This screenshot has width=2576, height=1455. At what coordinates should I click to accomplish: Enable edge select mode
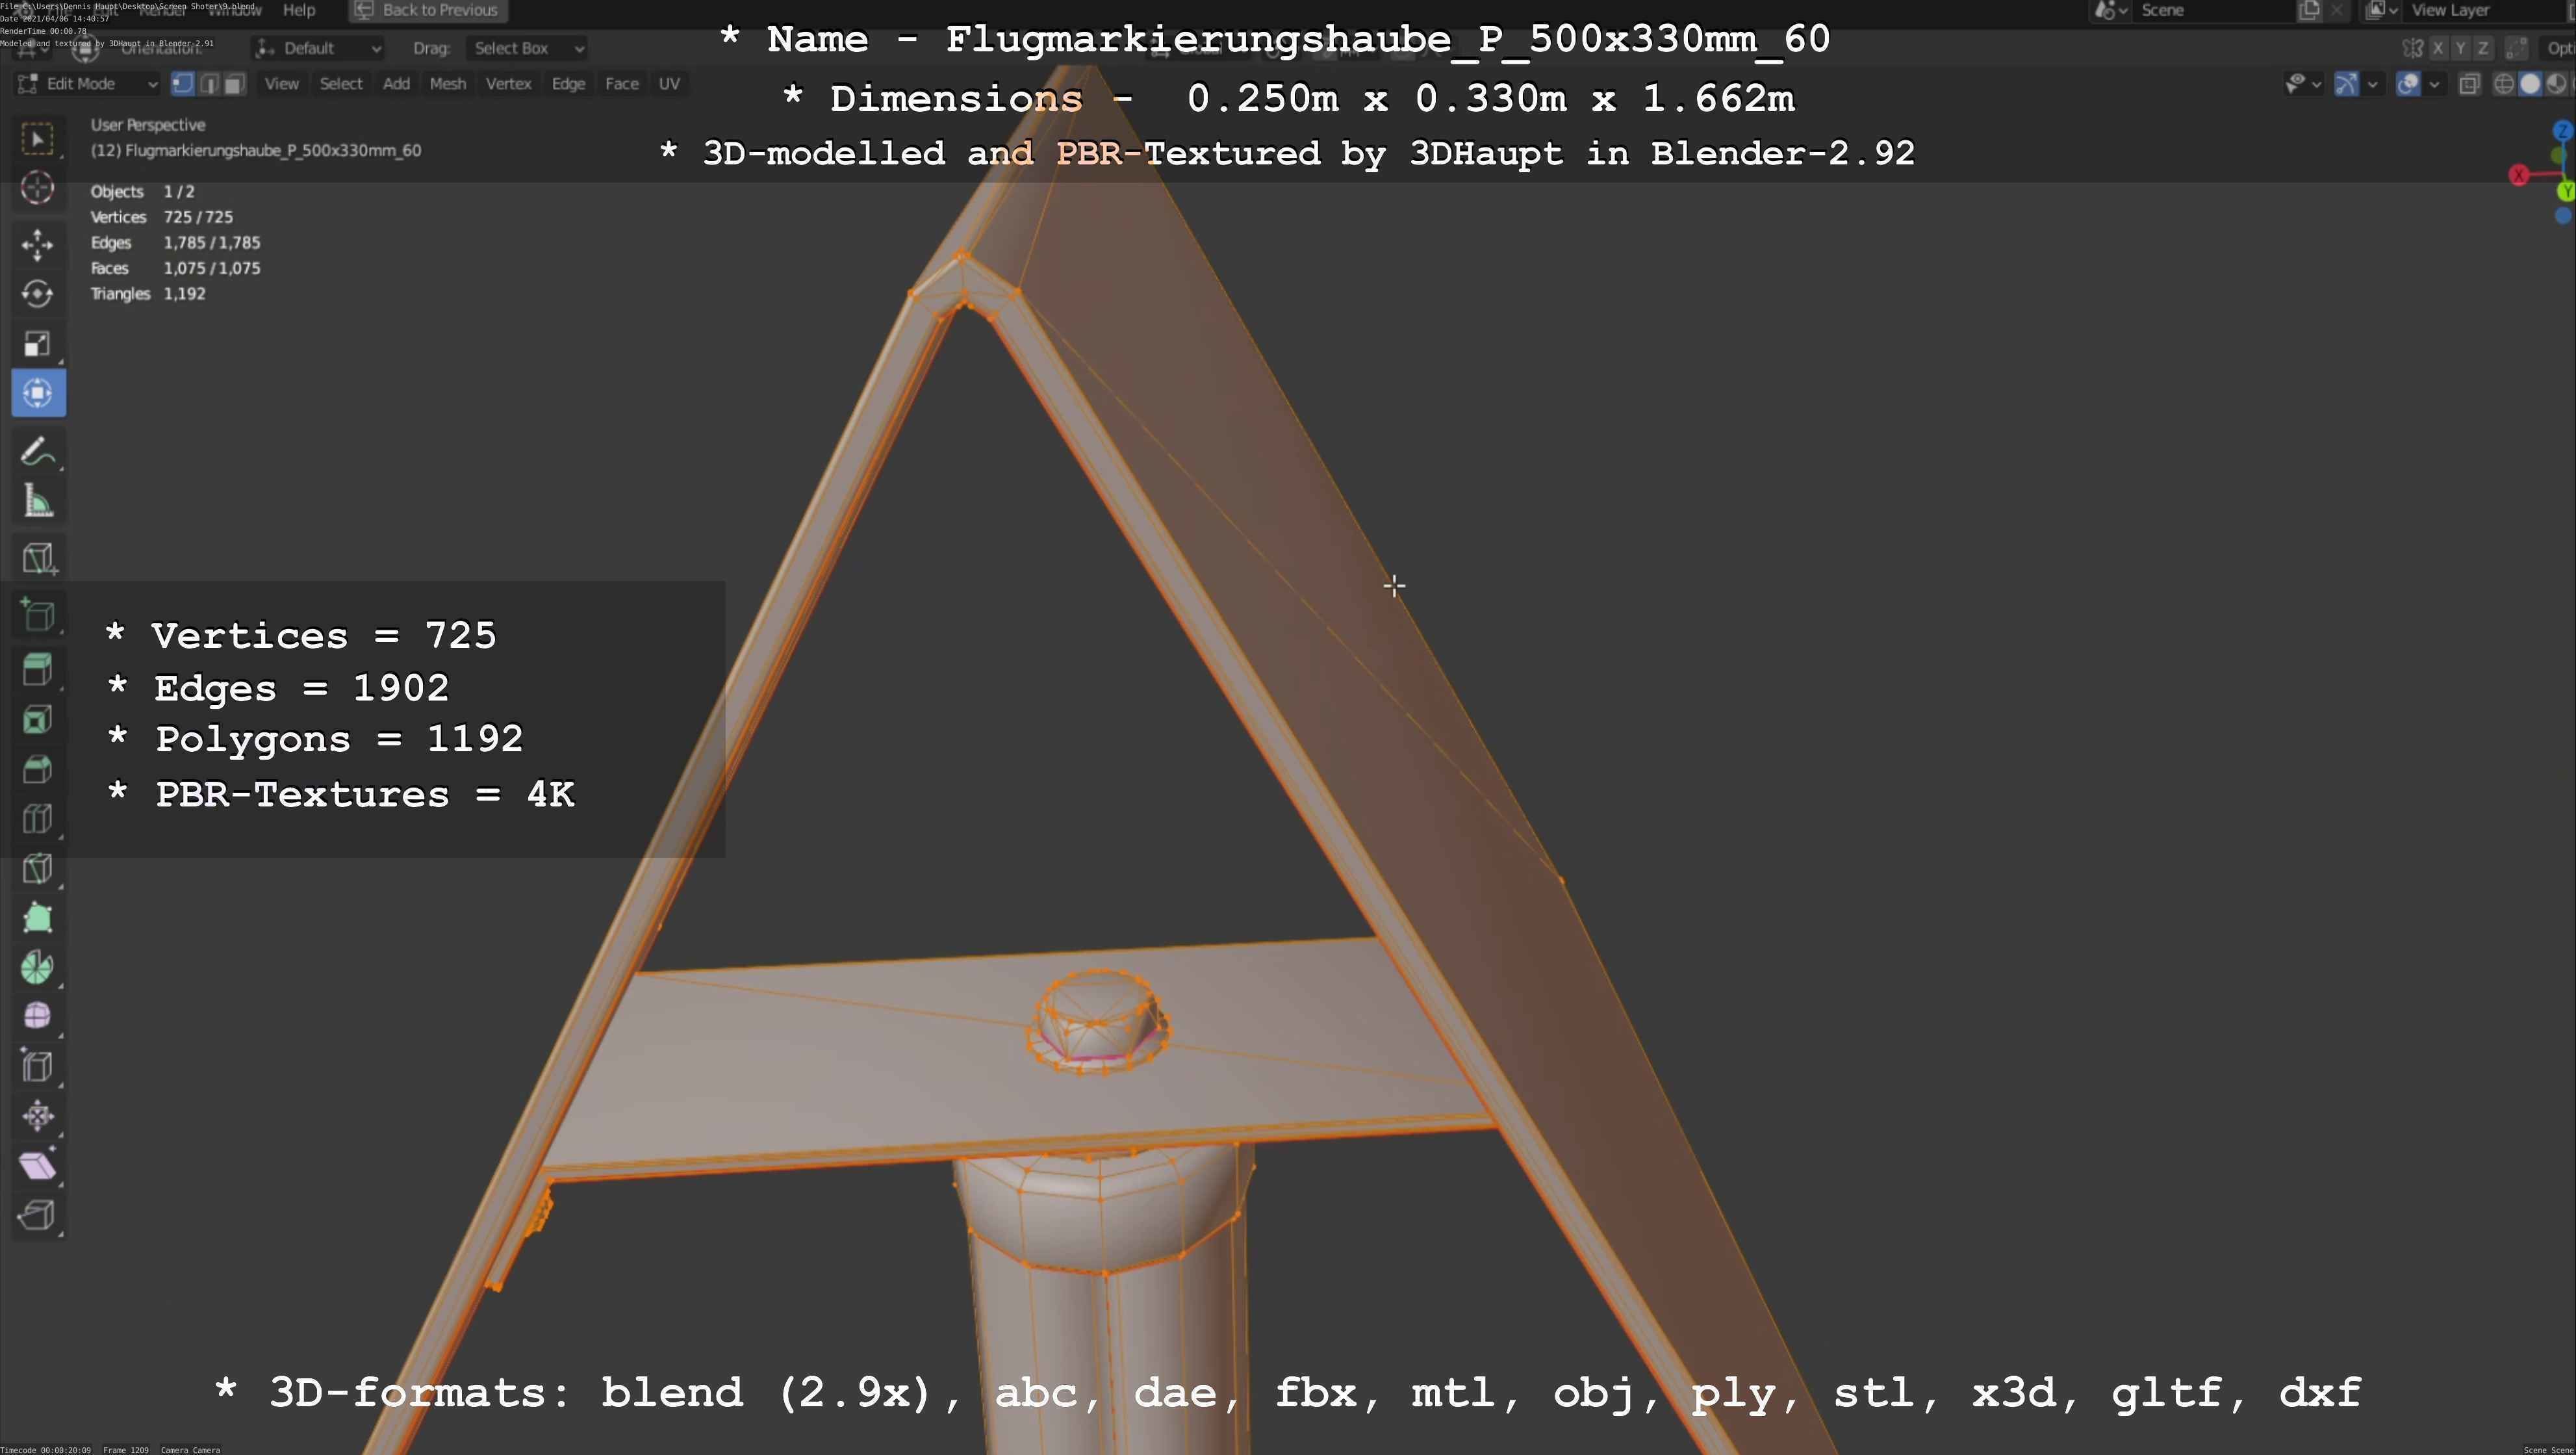coord(208,84)
